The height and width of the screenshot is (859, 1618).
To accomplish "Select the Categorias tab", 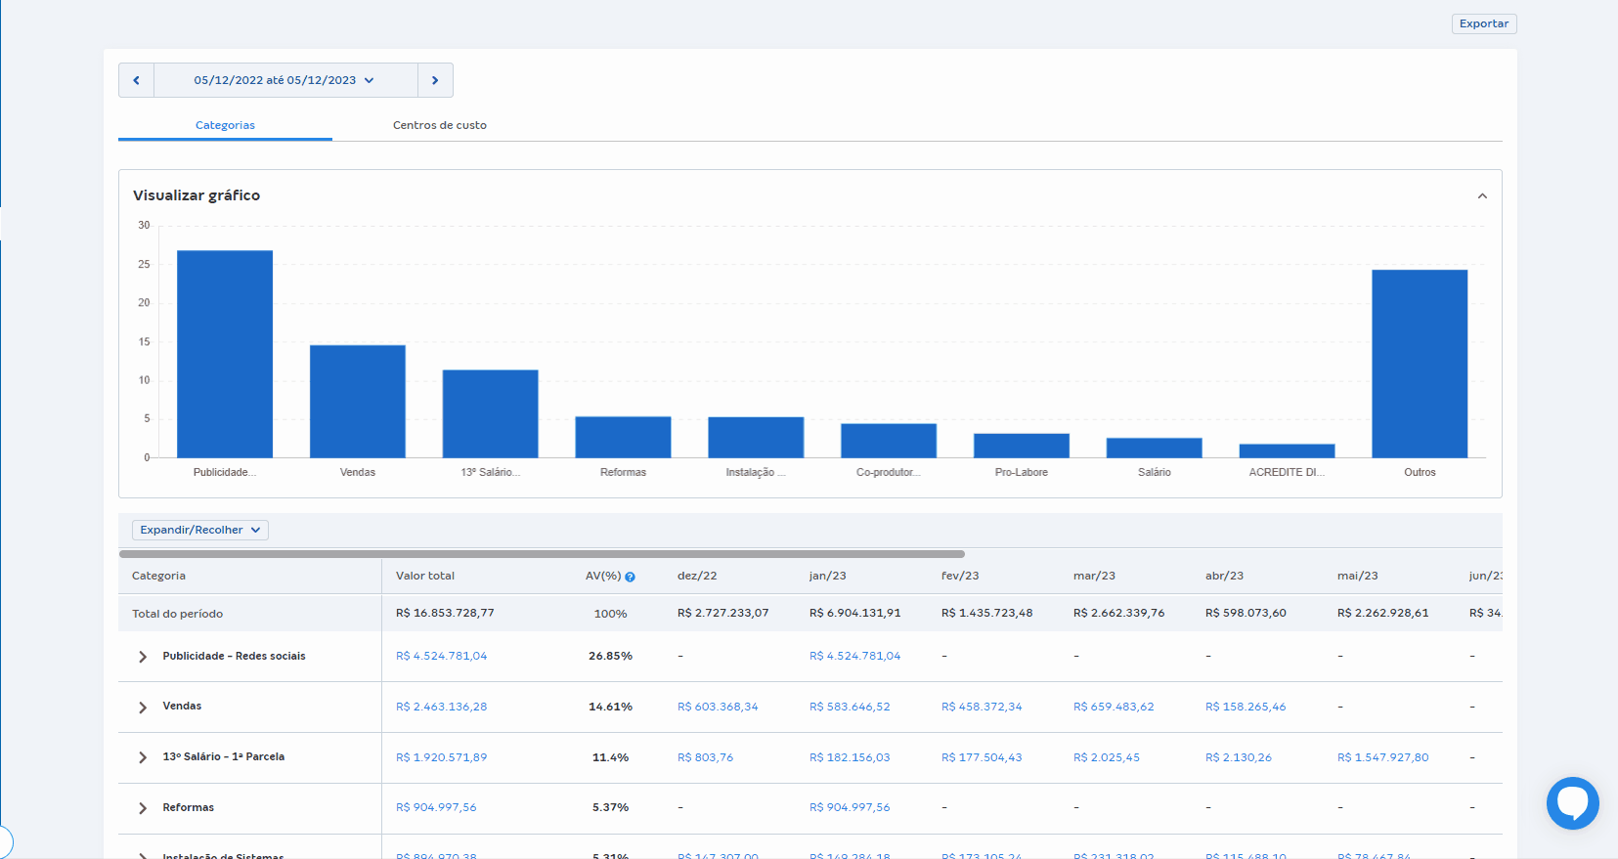I will point(225,125).
